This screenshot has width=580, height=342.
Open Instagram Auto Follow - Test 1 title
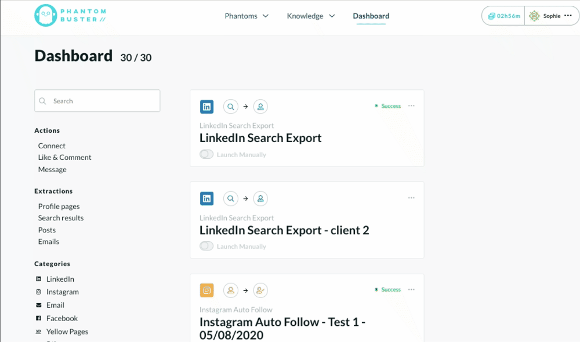pyautogui.click(x=282, y=328)
